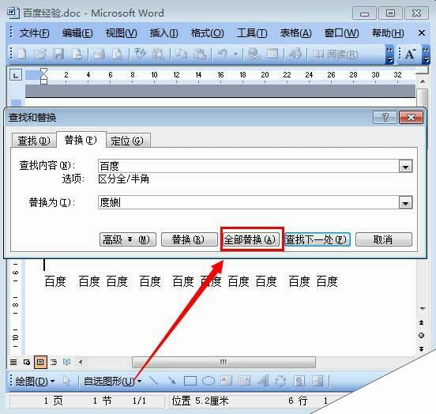Close the document with menu-bar X
This screenshot has height=414, width=436.
point(422,33)
